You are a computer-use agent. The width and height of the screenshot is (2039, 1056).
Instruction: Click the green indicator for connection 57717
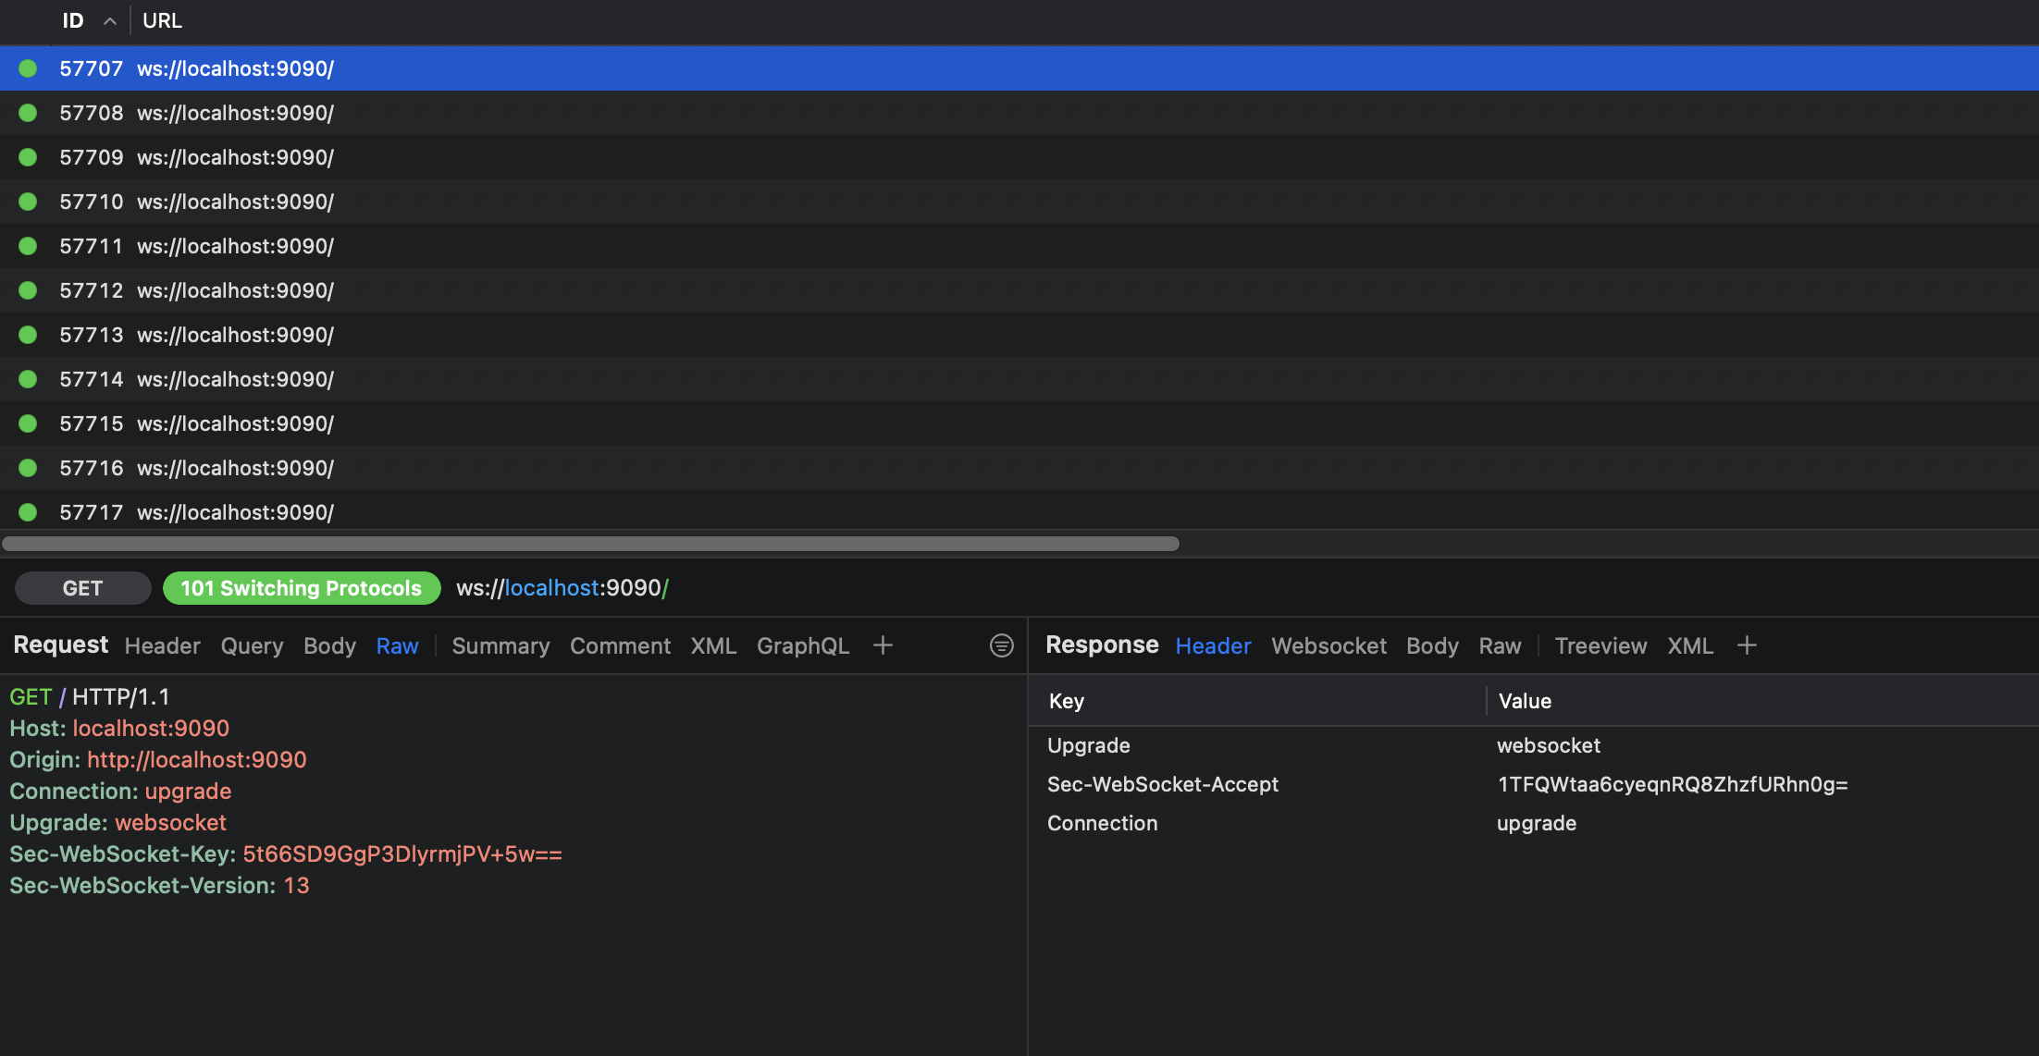[28, 511]
